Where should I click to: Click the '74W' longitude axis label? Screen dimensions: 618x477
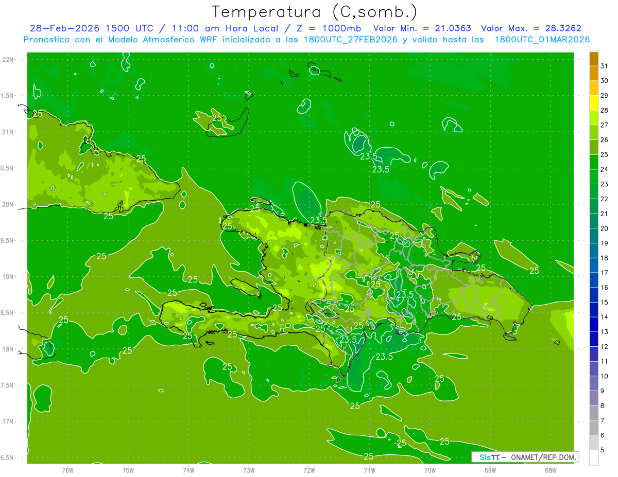[x=188, y=470]
